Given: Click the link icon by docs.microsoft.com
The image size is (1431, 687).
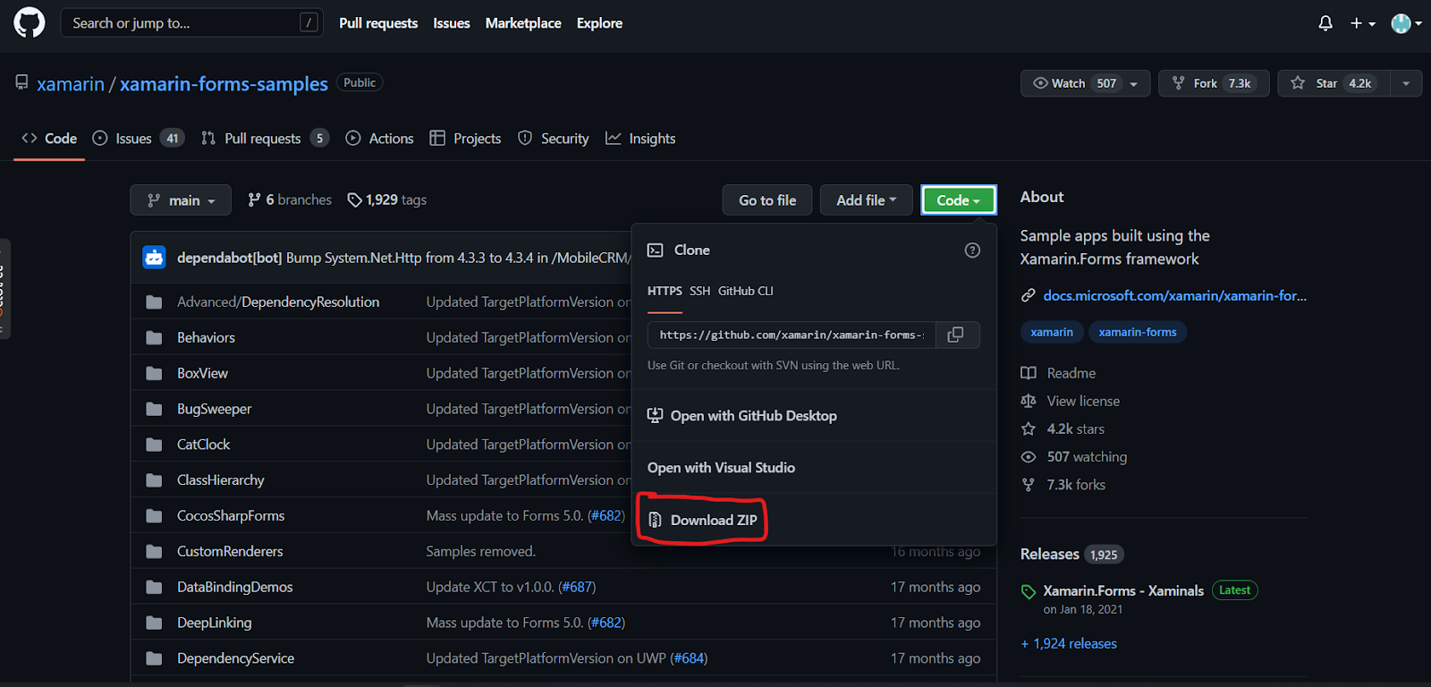Looking at the screenshot, I should point(1029,296).
